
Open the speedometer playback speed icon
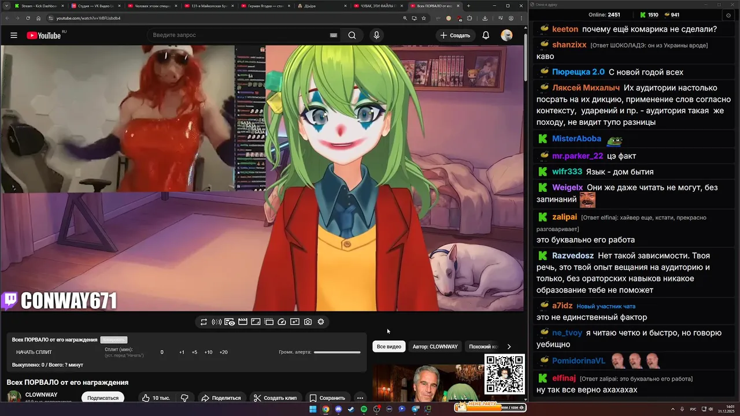282,322
